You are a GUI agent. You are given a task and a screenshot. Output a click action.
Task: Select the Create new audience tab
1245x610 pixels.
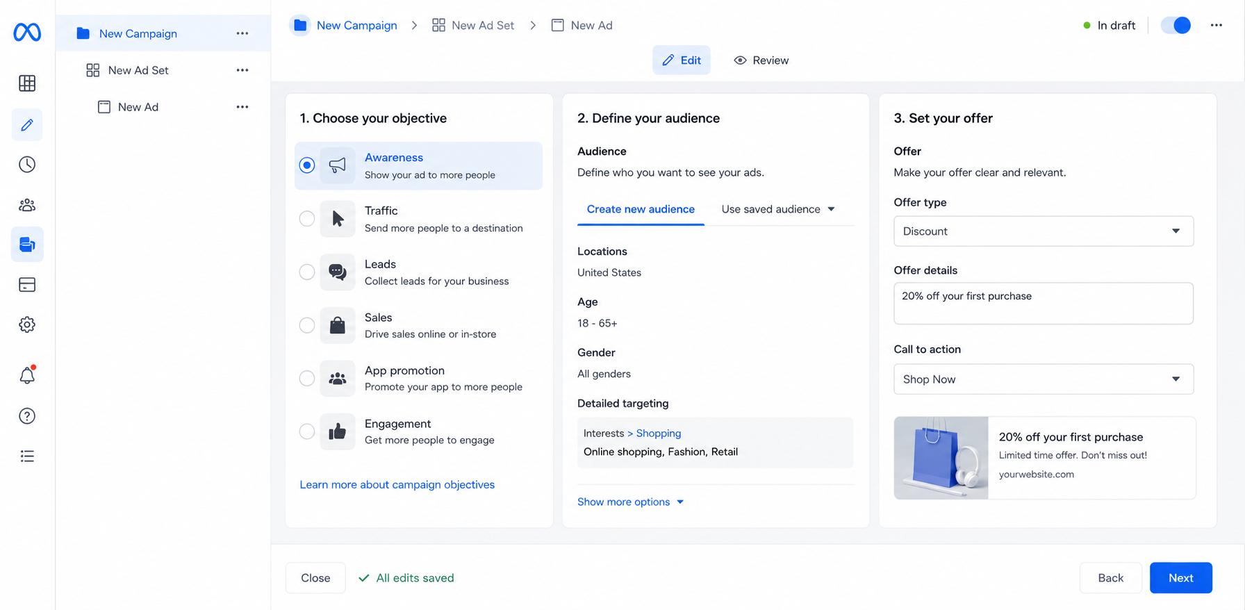pos(641,209)
